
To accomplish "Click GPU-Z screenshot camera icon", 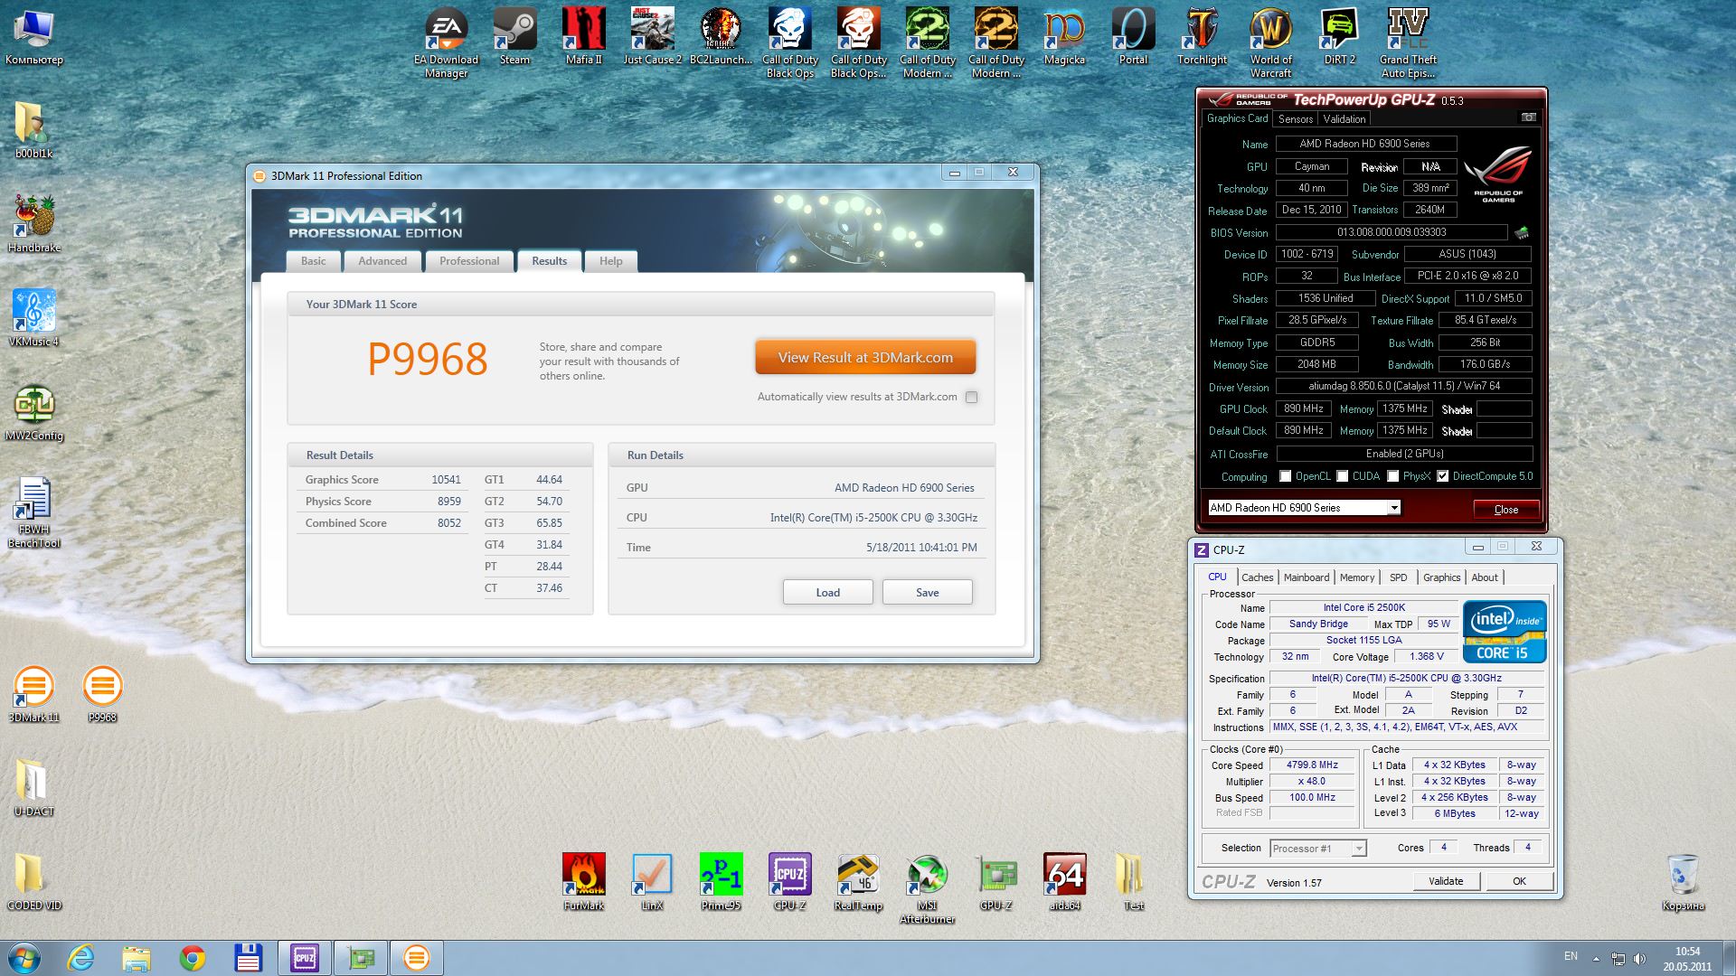I will tap(1528, 117).
